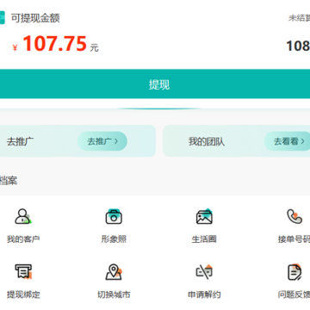
Task: Click the 接单号码 label
Action: tap(294, 239)
